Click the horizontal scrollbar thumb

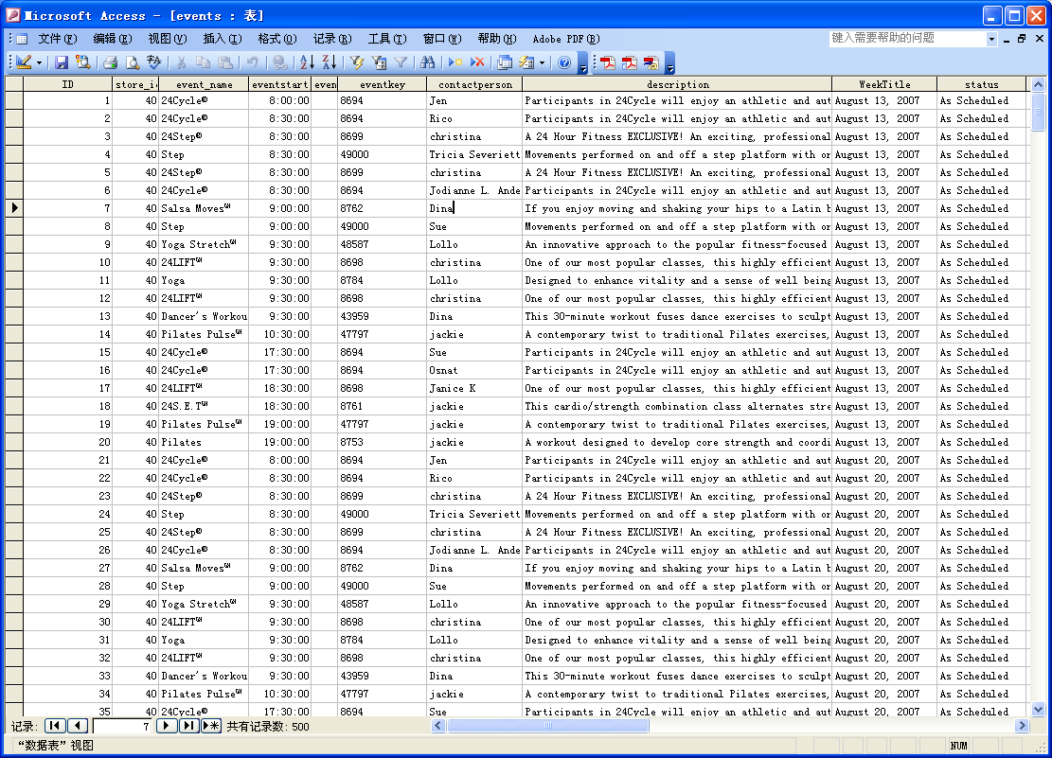click(x=547, y=726)
